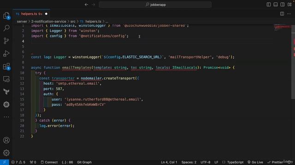This screenshot has width=295, height=165.
Task: Click 'ELASTIC_SEARCH_URL' in line 7
Action: (141, 57)
